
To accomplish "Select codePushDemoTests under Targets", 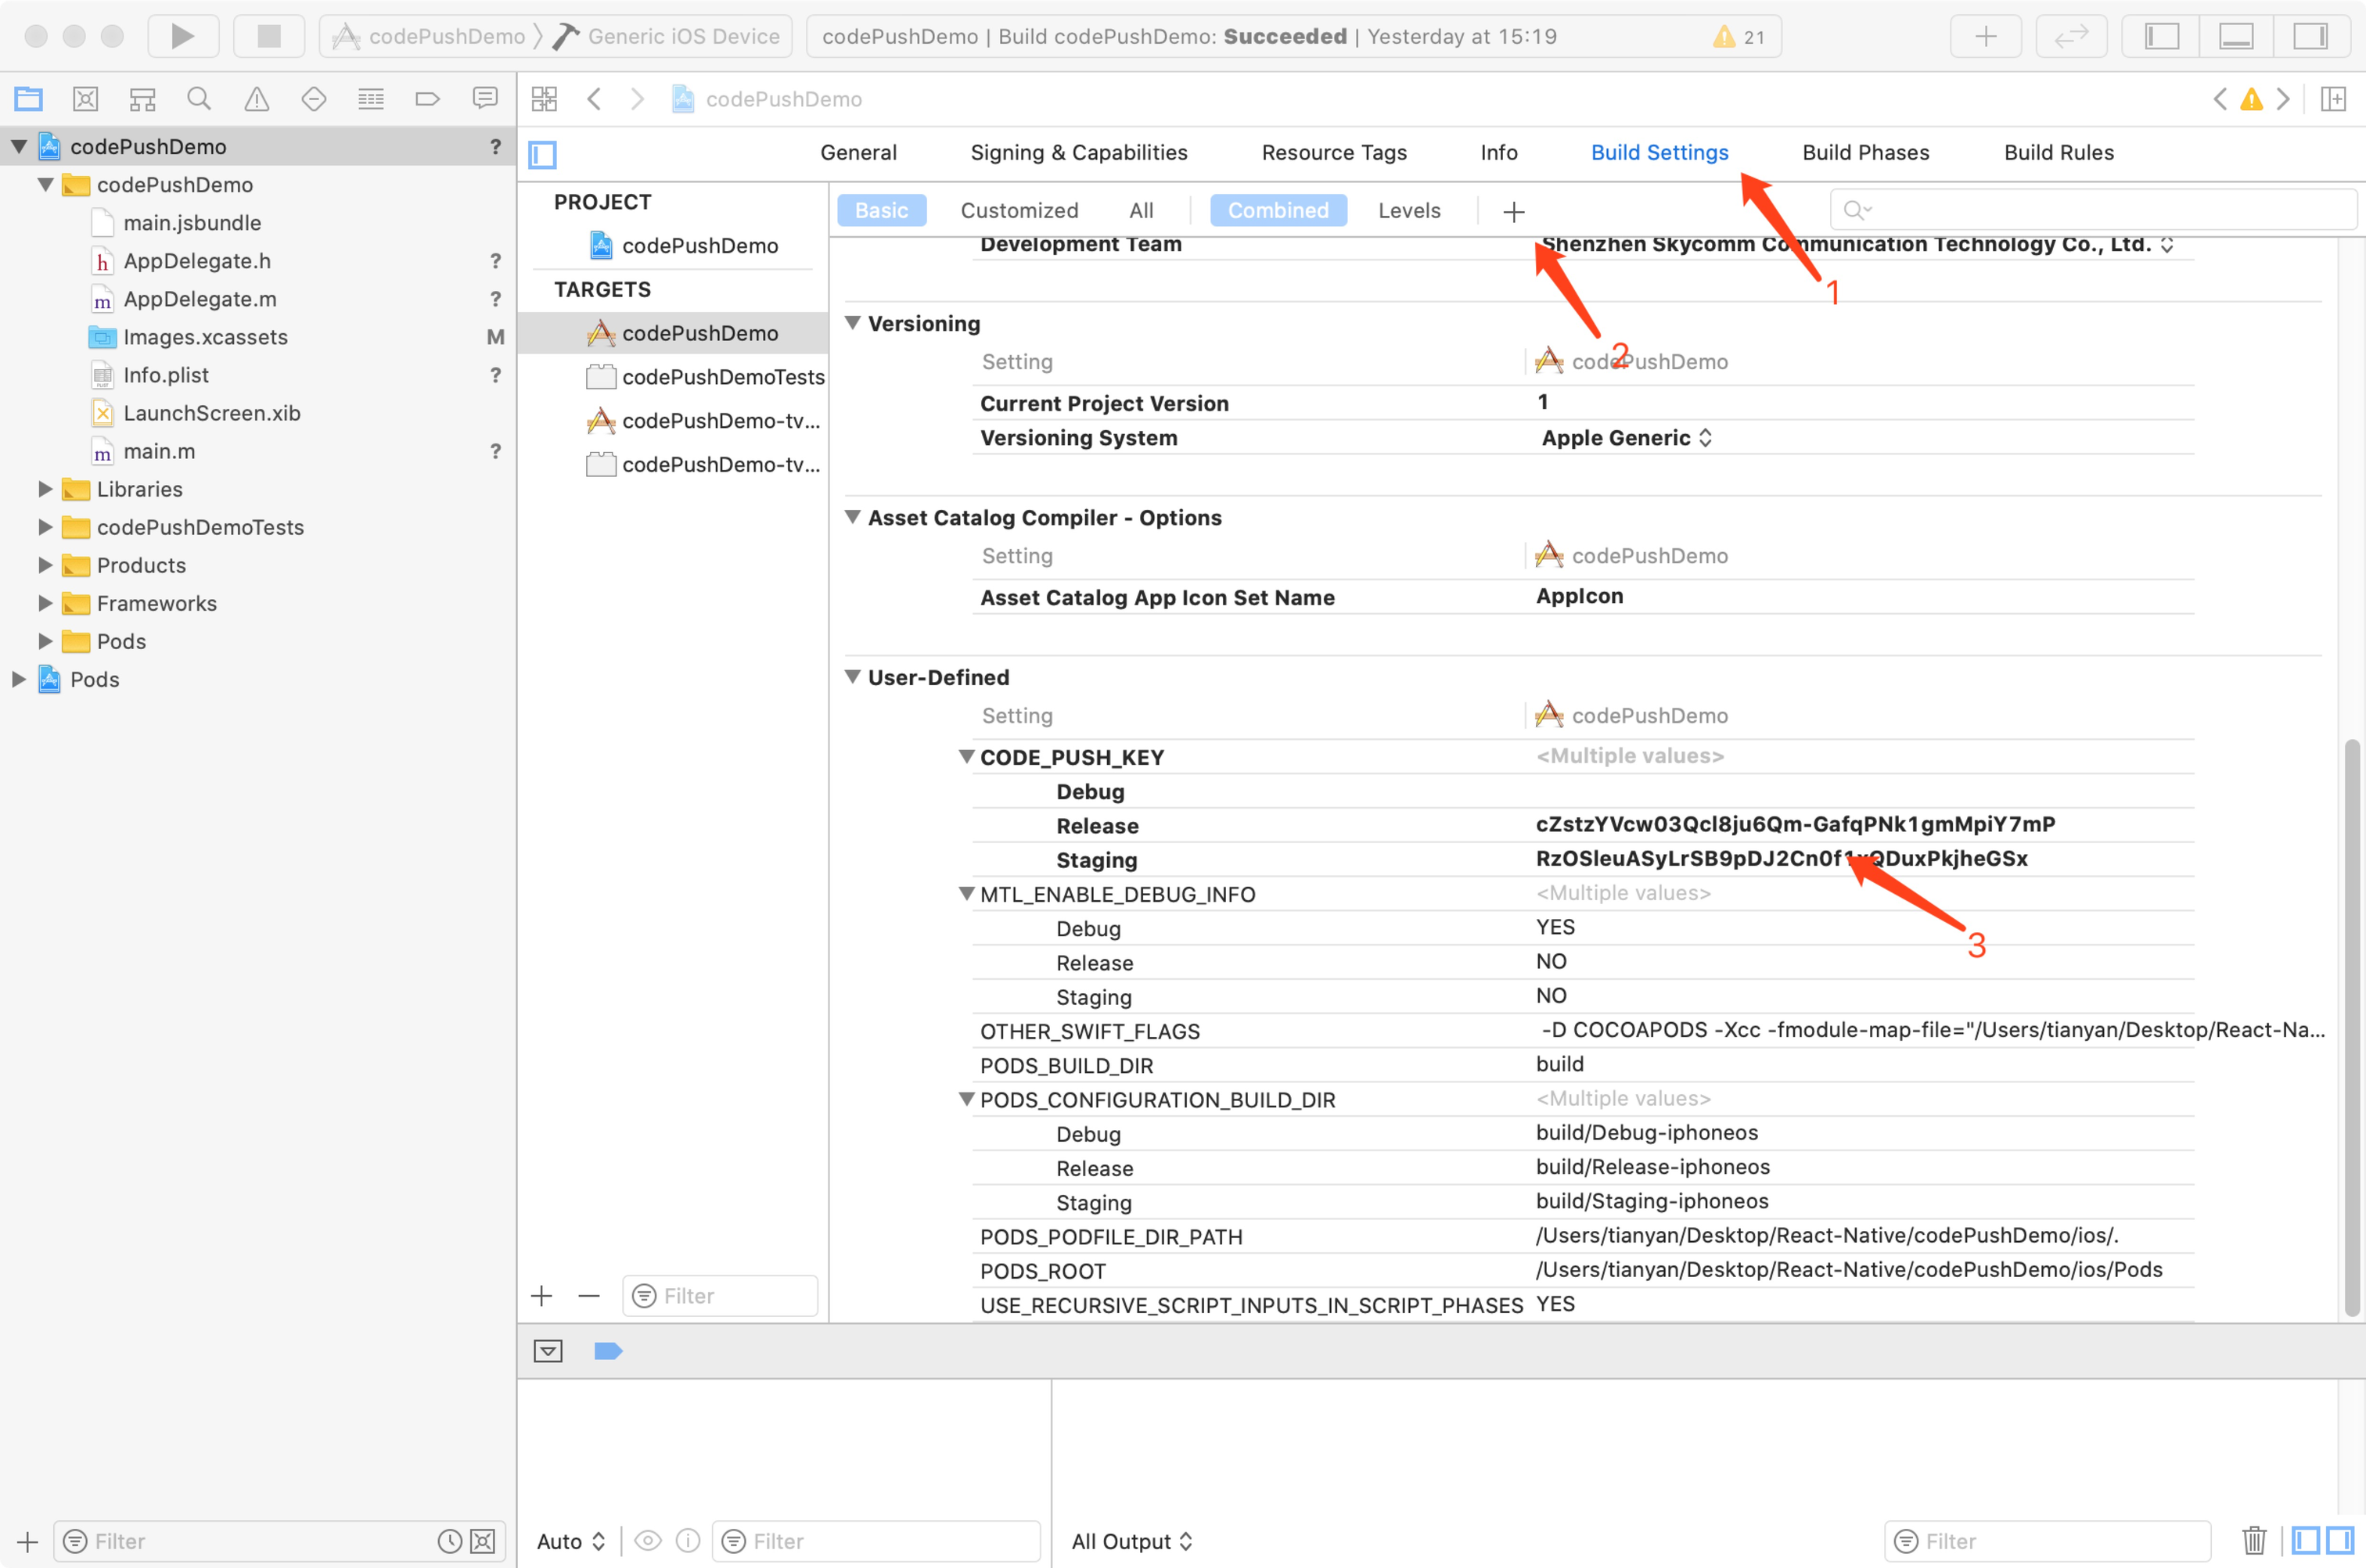I will click(722, 377).
